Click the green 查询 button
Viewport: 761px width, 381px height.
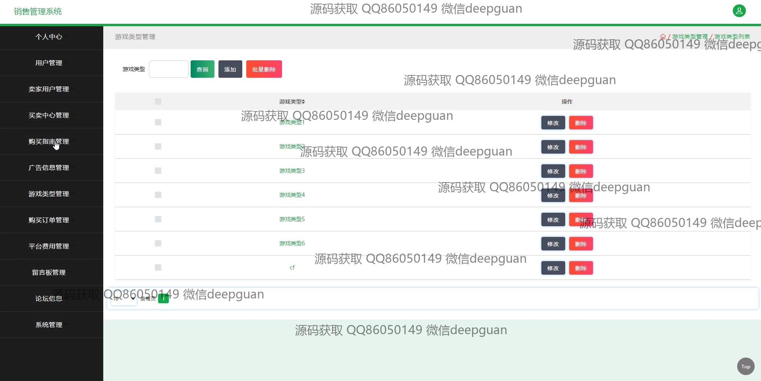tap(202, 69)
